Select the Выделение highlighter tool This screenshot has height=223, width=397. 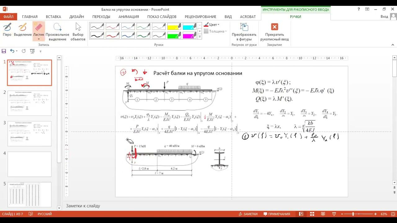point(23,30)
